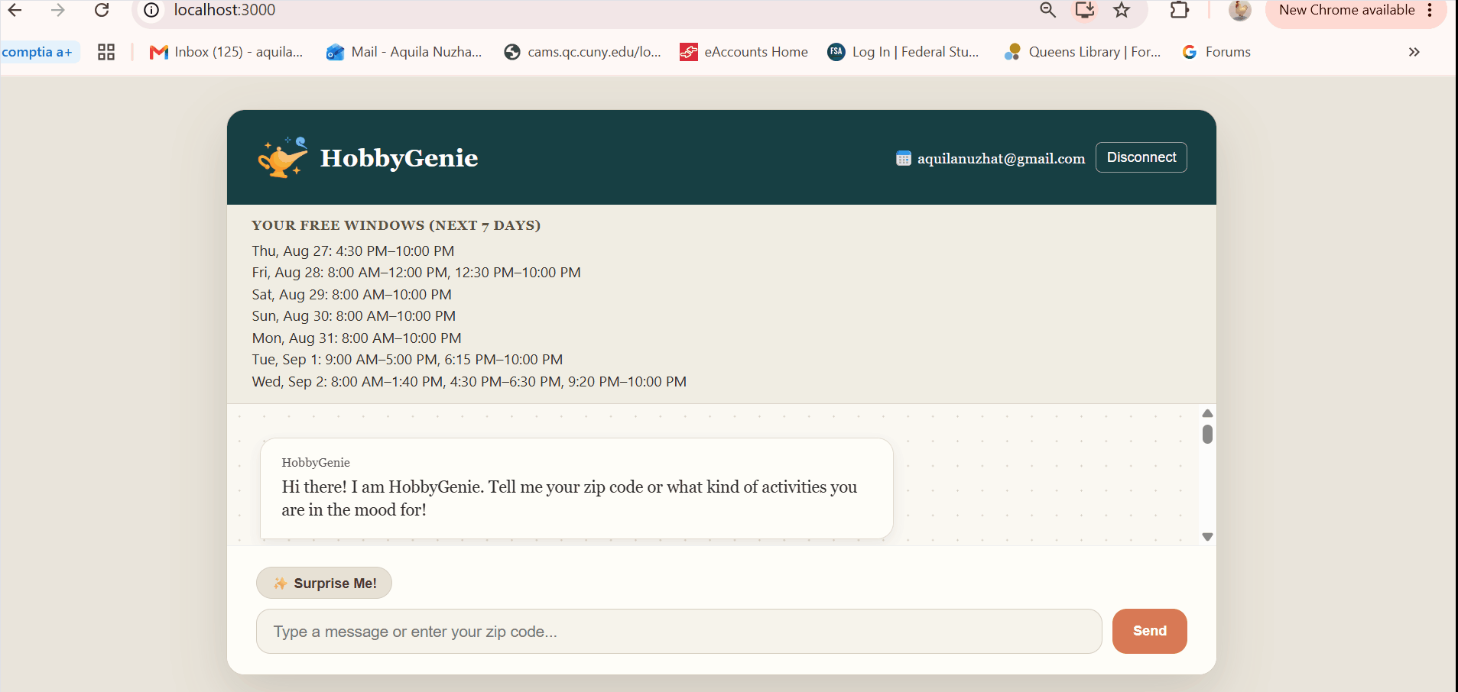Expand hidden bookmarks with the double chevron
Viewport: 1458px width, 692px height.
click(x=1414, y=52)
